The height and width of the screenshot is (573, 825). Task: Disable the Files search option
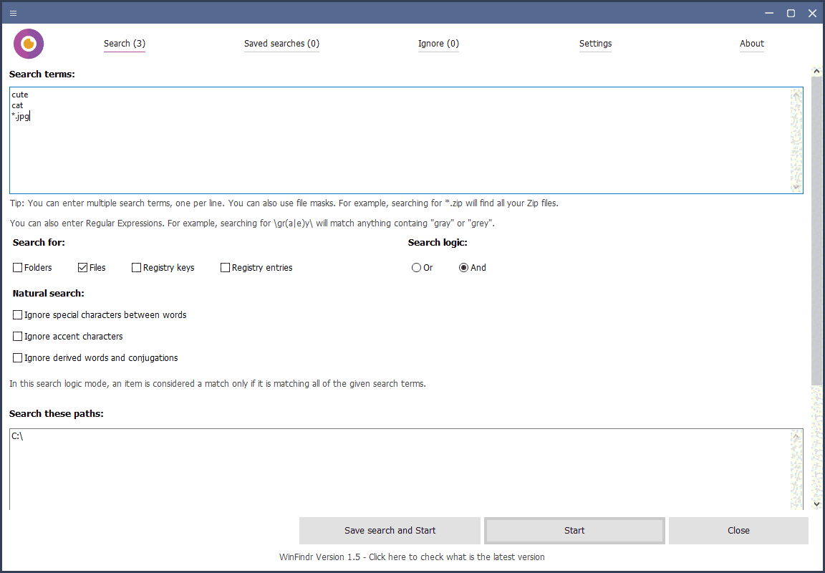coord(81,267)
